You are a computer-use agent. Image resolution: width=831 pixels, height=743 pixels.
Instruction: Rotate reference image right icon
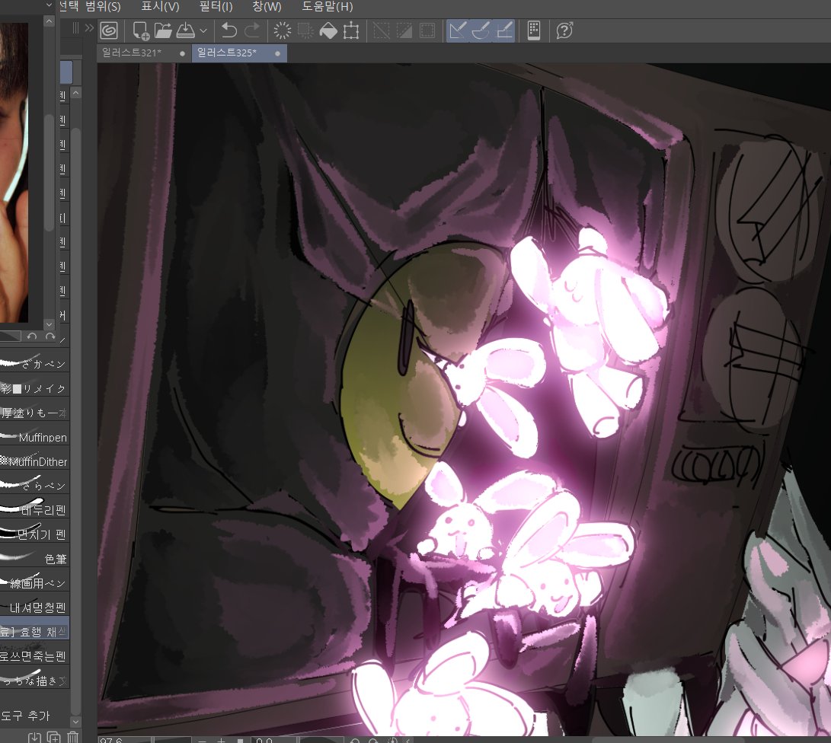(50, 336)
